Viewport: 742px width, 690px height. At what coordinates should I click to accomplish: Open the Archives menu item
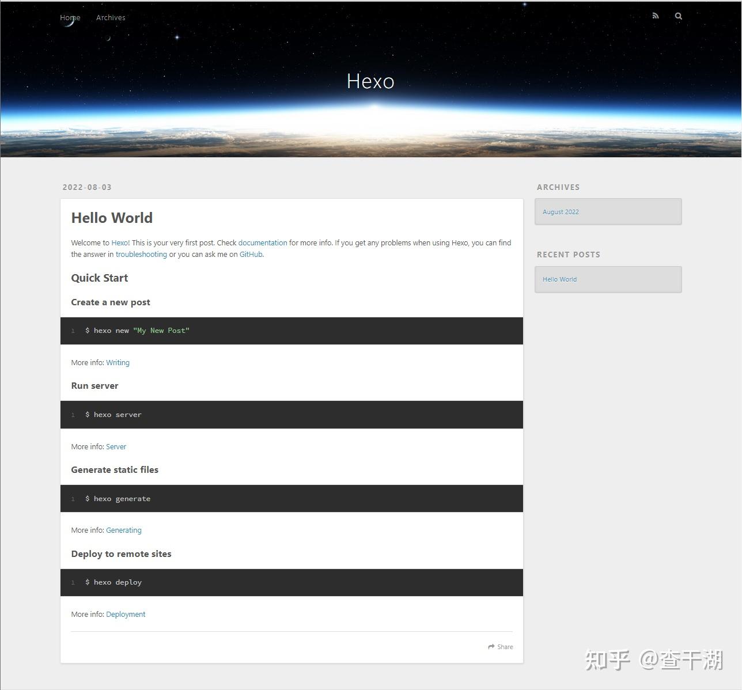click(x=111, y=17)
